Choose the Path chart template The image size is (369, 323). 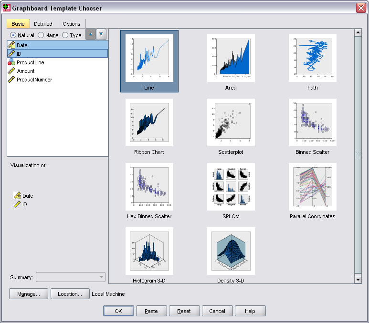[312, 59]
